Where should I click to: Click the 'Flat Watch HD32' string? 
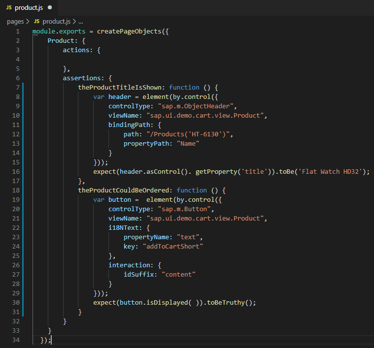point(330,172)
